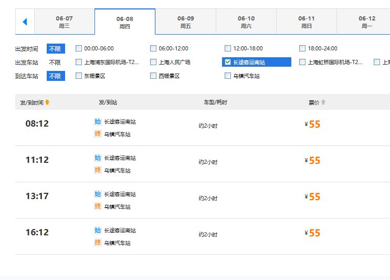Click 约2小时 duration in 16:12 row
This screenshot has height=280, width=390.
coord(208,234)
